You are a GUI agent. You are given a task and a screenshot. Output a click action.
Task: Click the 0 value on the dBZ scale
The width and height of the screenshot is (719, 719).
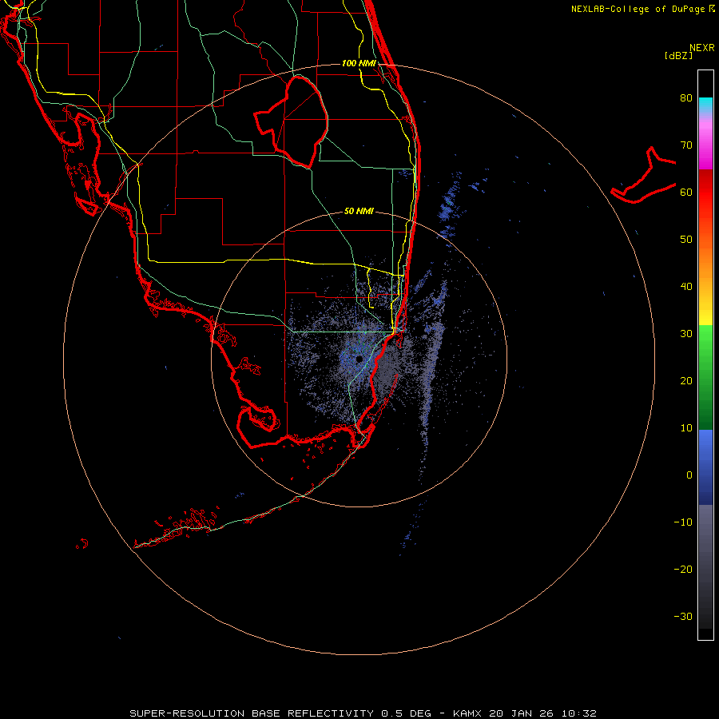click(x=689, y=475)
